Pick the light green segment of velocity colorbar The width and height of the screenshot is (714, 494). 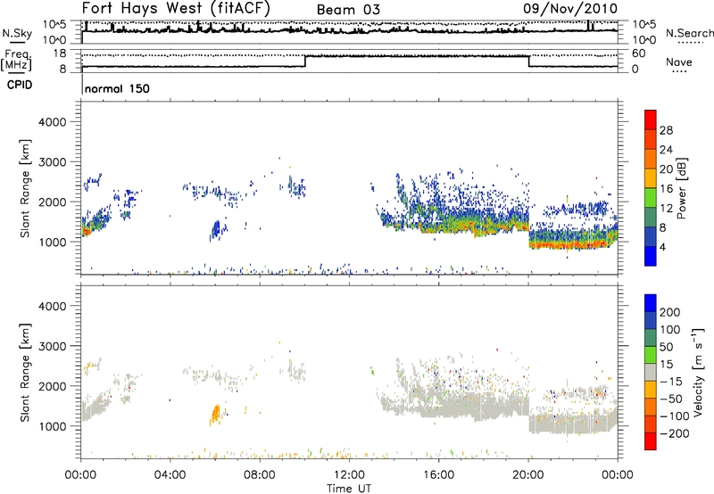click(x=651, y=355)
